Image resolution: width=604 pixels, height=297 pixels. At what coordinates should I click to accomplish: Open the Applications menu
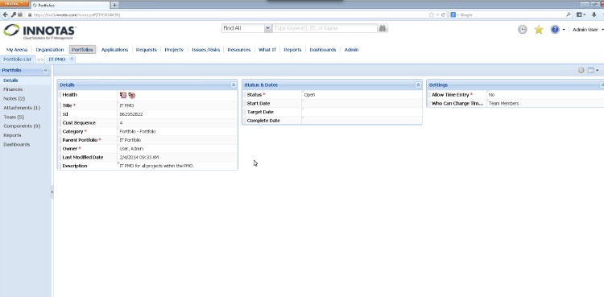coord(114,50)
